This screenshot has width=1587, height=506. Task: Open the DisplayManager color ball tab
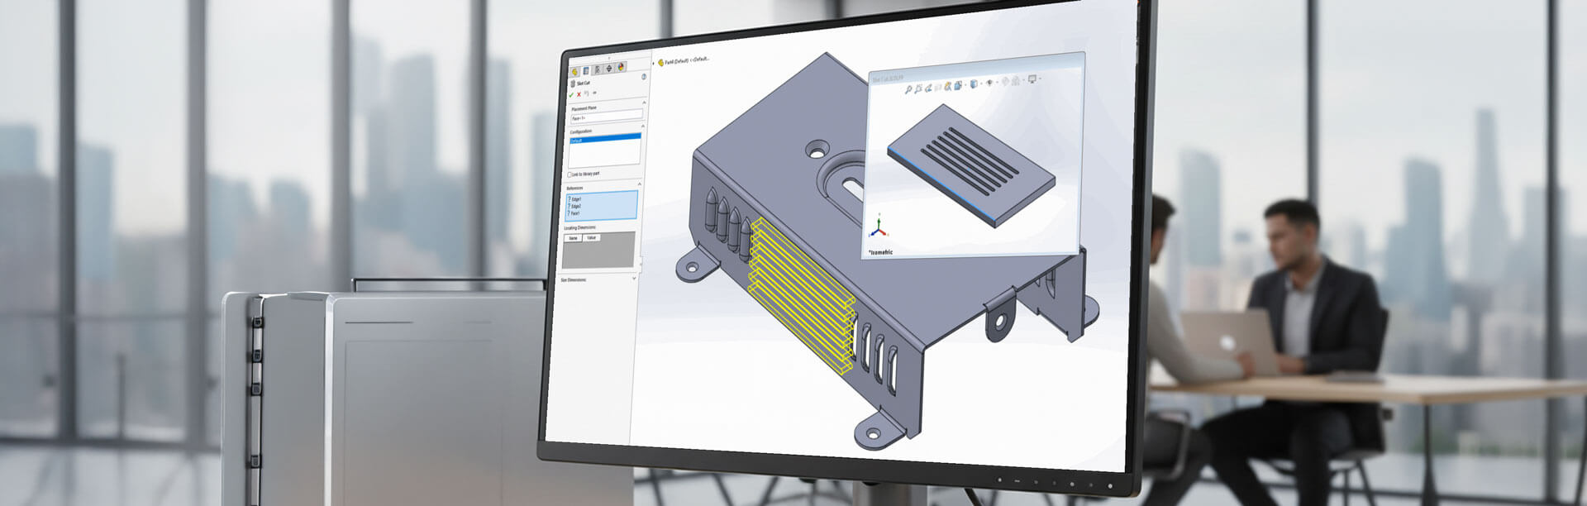(621, 68)
